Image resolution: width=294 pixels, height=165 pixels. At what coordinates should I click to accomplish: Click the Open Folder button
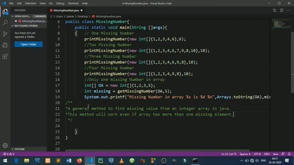click(28, 44)
